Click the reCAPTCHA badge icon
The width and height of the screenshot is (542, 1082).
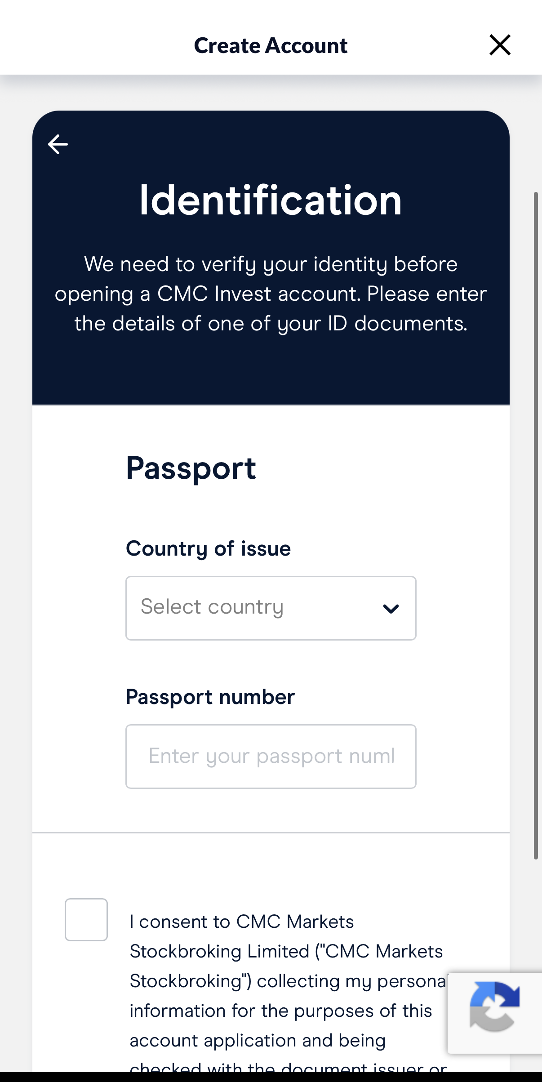(494, 1007)
